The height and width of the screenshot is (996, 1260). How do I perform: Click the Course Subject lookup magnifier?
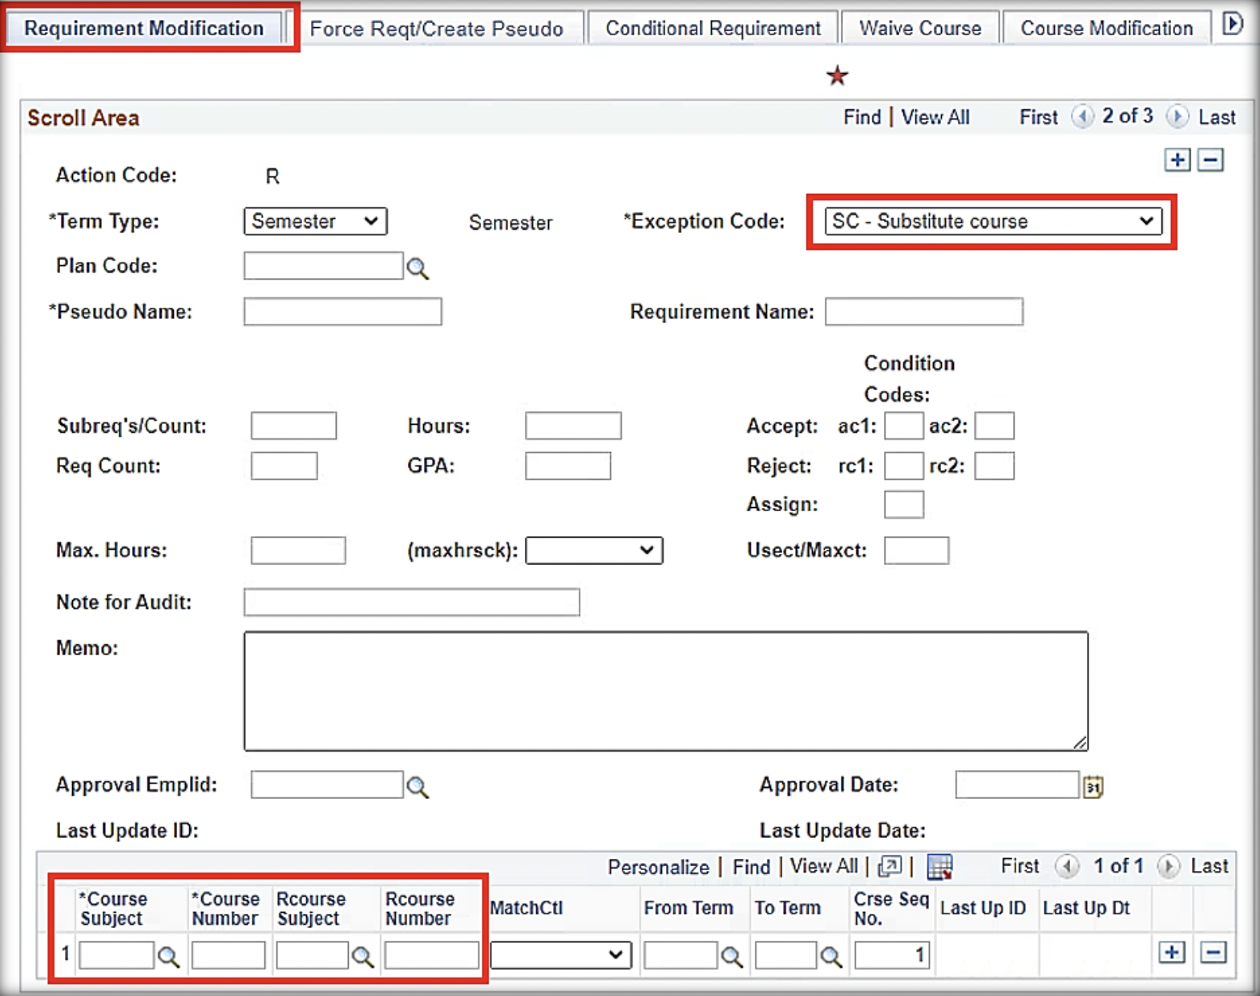coord(168,956)
